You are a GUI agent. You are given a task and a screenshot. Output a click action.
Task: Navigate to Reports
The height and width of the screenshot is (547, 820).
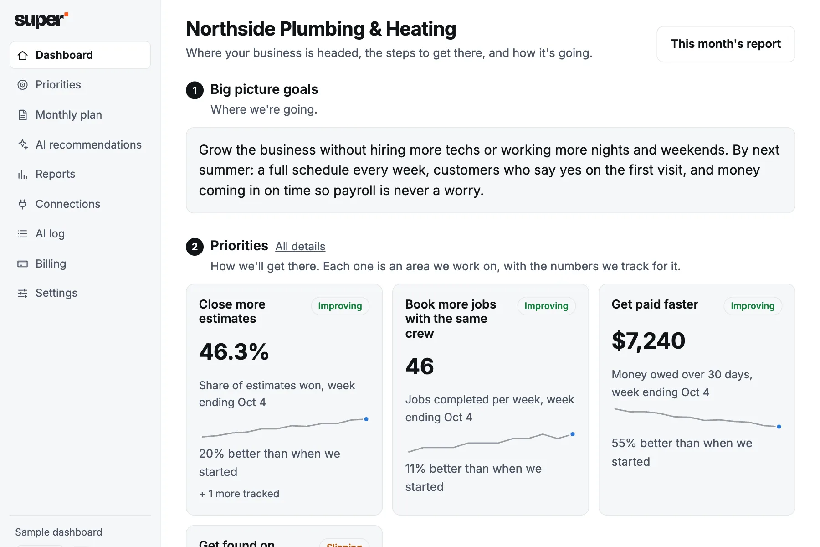pos(80,174)
